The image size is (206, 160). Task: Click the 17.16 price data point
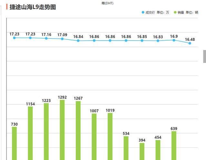pyautogui.click(x=46, y=38)
